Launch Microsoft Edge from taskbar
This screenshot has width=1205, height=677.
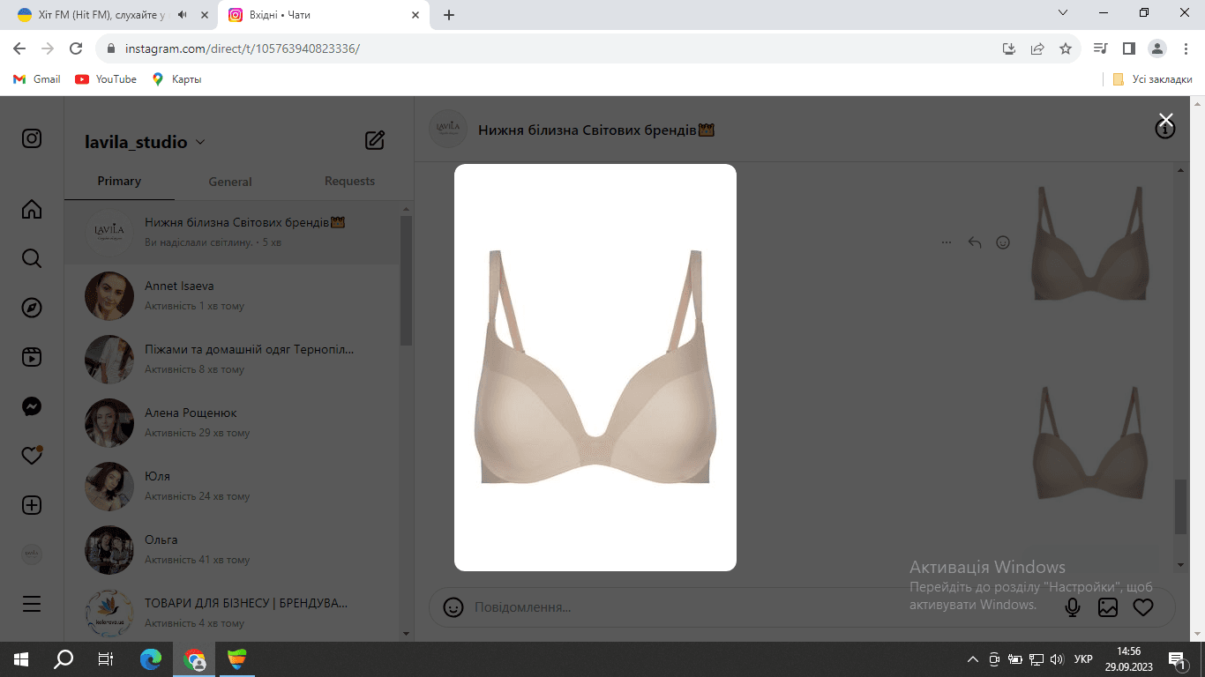[152, 659]
